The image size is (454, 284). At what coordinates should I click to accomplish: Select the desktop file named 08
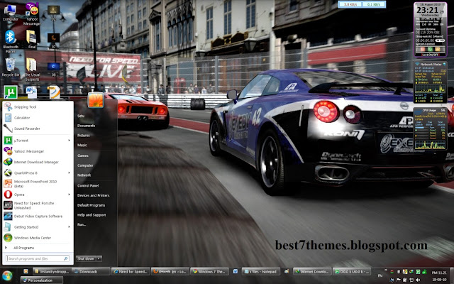[x=54, y=70]
